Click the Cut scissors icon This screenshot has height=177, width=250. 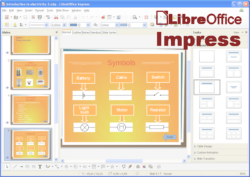[56, 17]
